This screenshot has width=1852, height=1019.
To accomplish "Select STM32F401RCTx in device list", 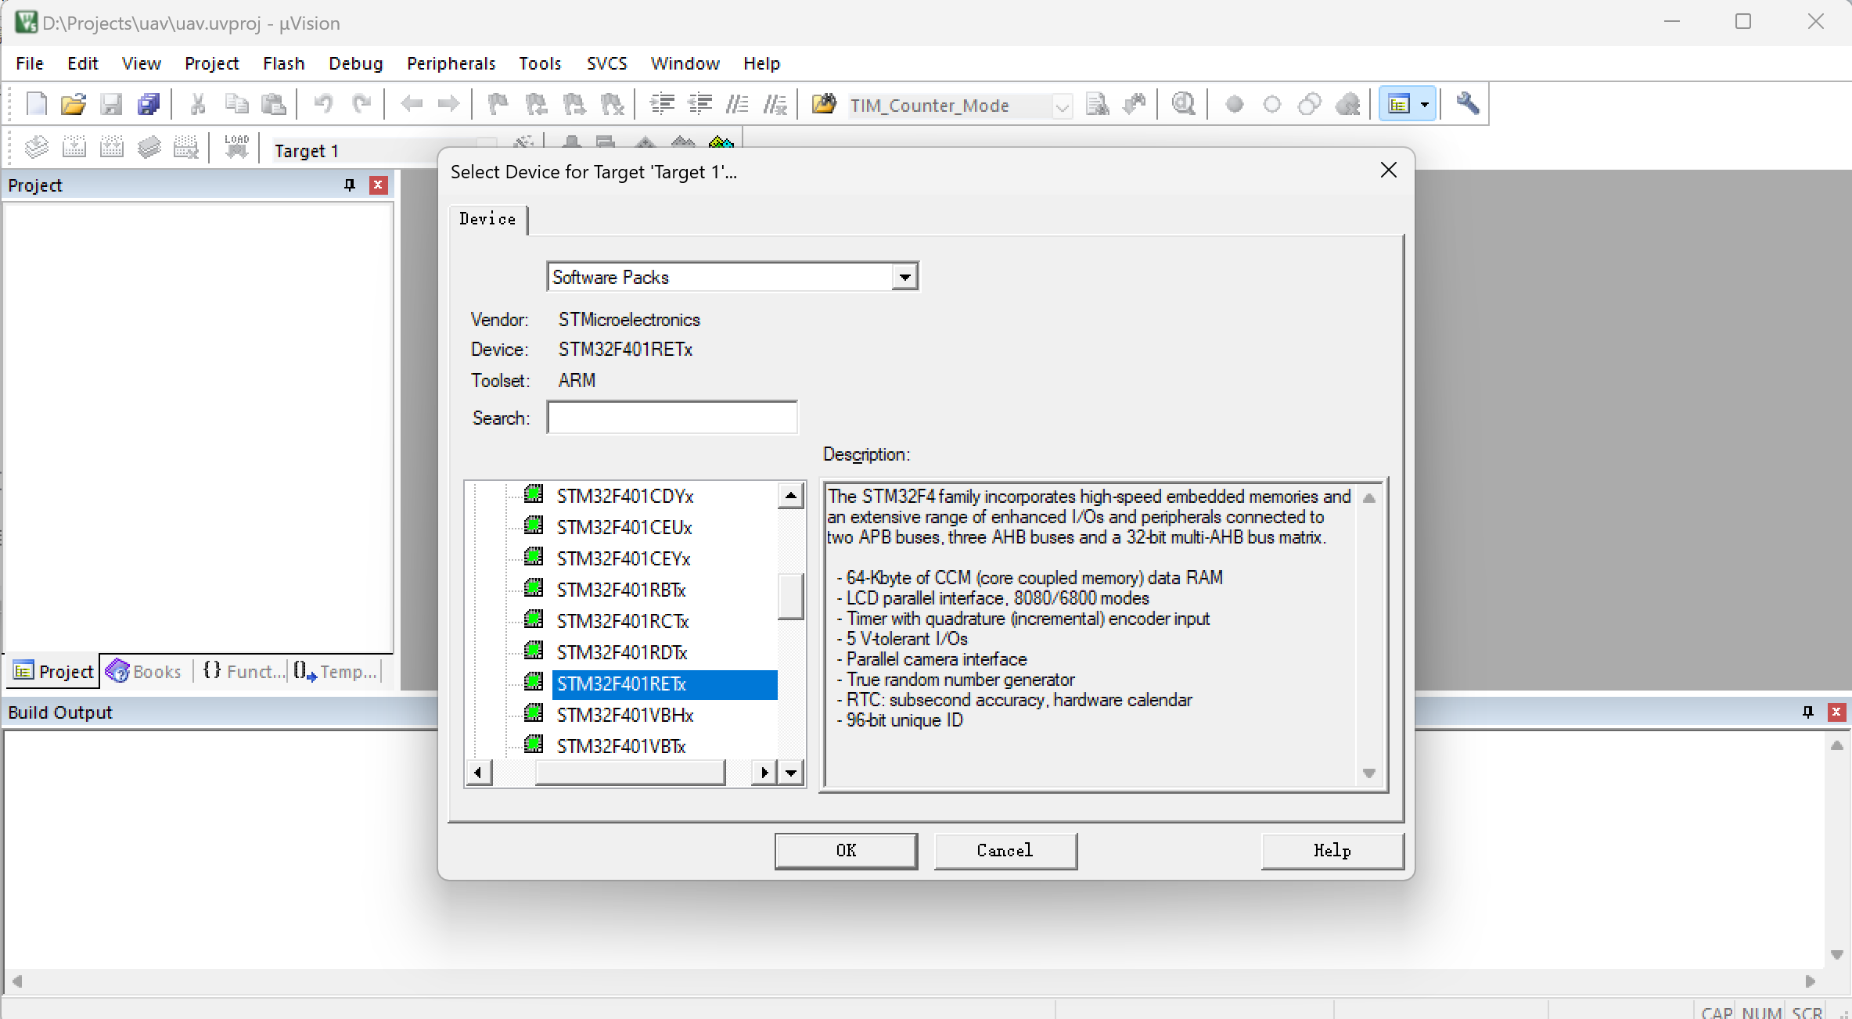I will (x=623, y=621).
